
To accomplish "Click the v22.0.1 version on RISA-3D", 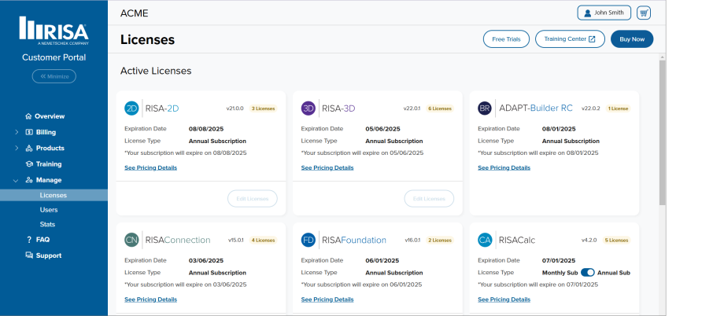I will coord(412,108).
